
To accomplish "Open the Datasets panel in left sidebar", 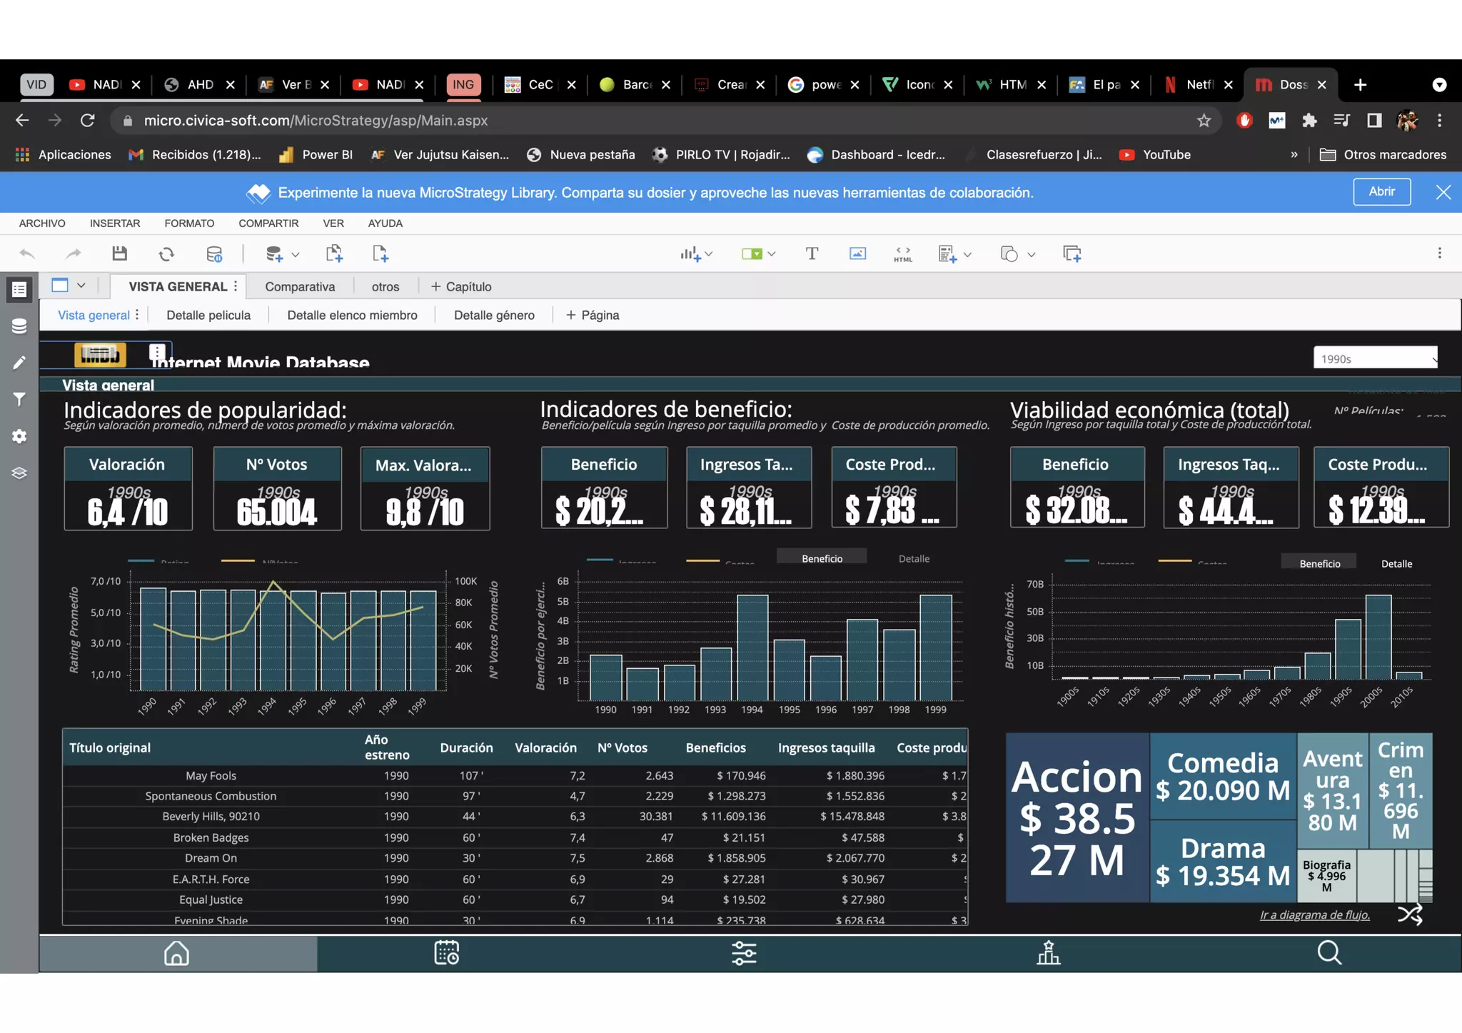I will coord(19,326).
